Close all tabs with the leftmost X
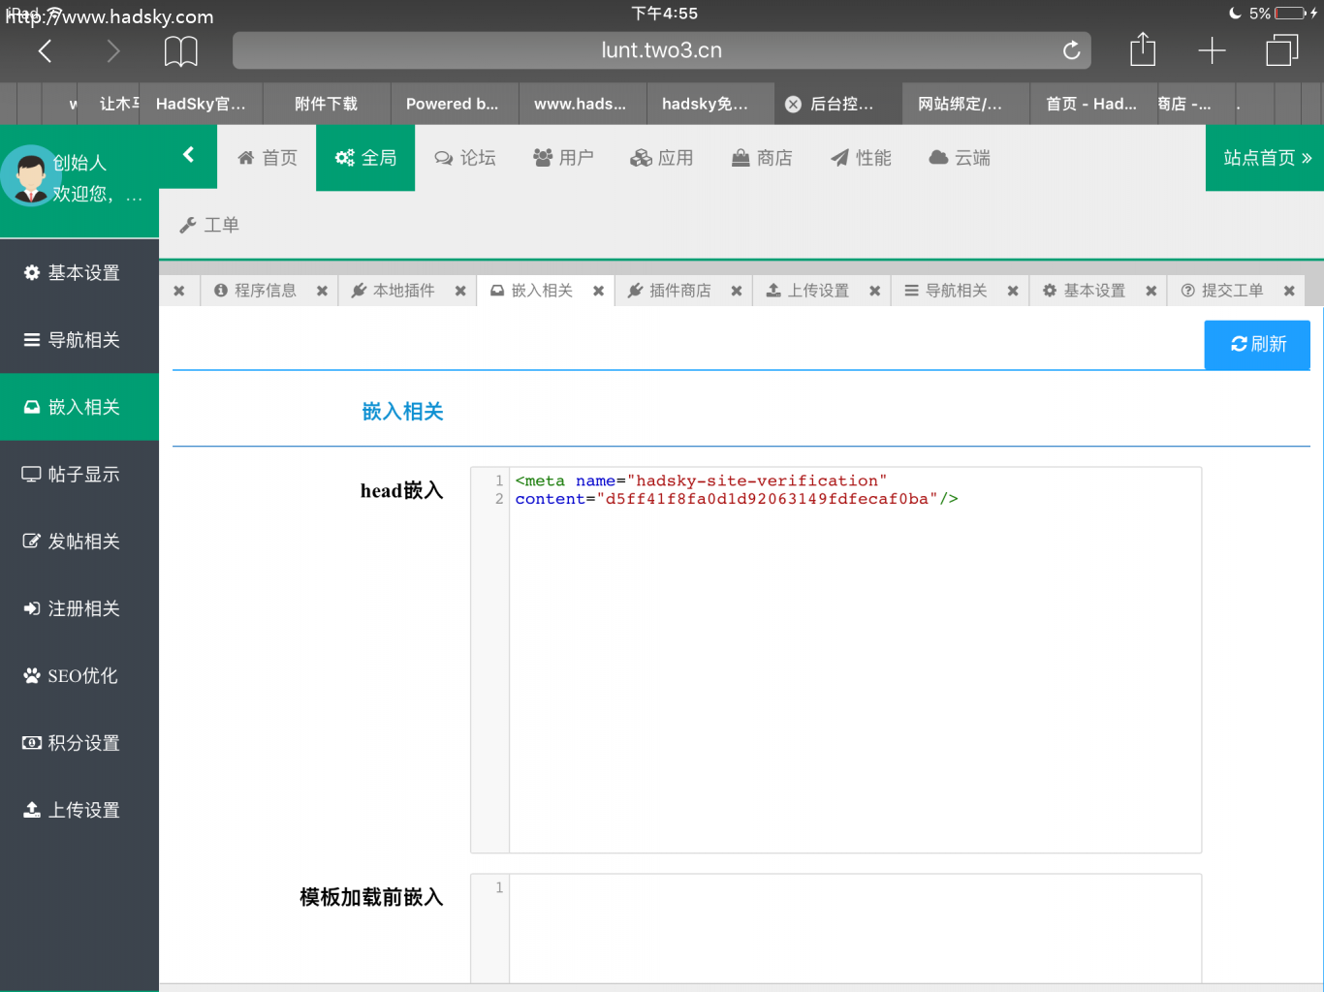Image resolution: width=1324 pixels, height=992 pixels. click(x=179, y=291)
